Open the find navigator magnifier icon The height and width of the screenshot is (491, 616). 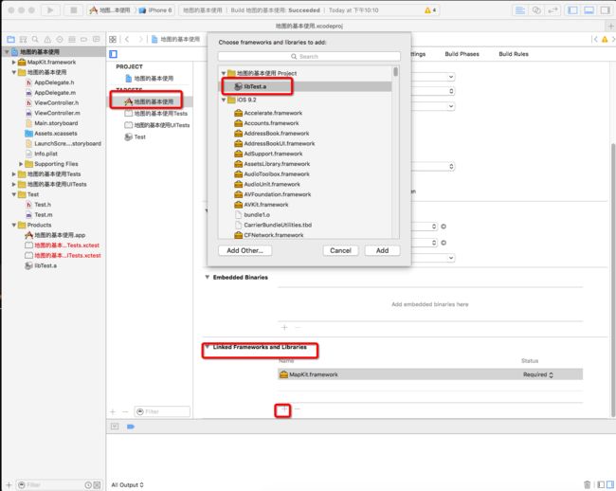pyautogui.click(x=35, y=39)
